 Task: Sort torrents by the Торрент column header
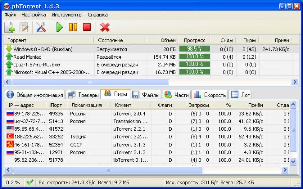pyautogui.click(x=48, y=40)
